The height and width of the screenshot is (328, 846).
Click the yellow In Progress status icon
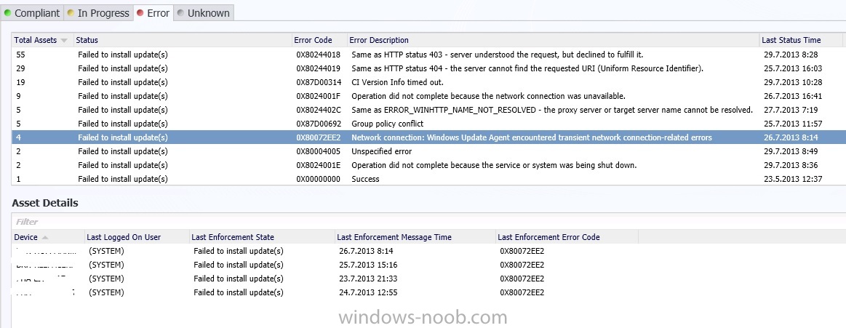pos(70,13)
